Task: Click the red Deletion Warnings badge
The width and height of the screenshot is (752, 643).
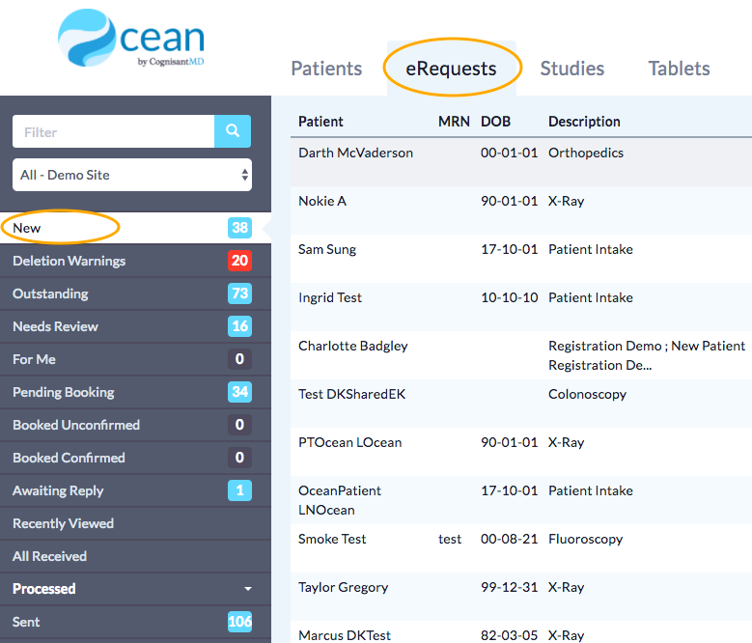Action: coord(239,261)
